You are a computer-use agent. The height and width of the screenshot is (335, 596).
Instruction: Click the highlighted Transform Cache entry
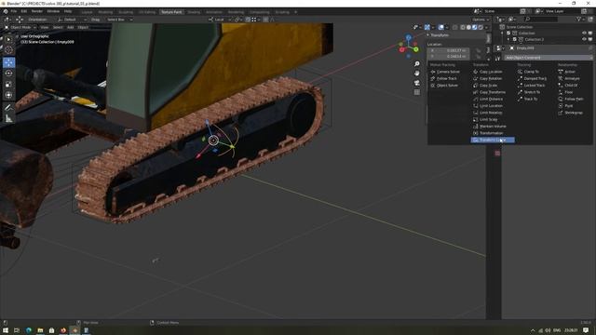(x=493, y=141)
